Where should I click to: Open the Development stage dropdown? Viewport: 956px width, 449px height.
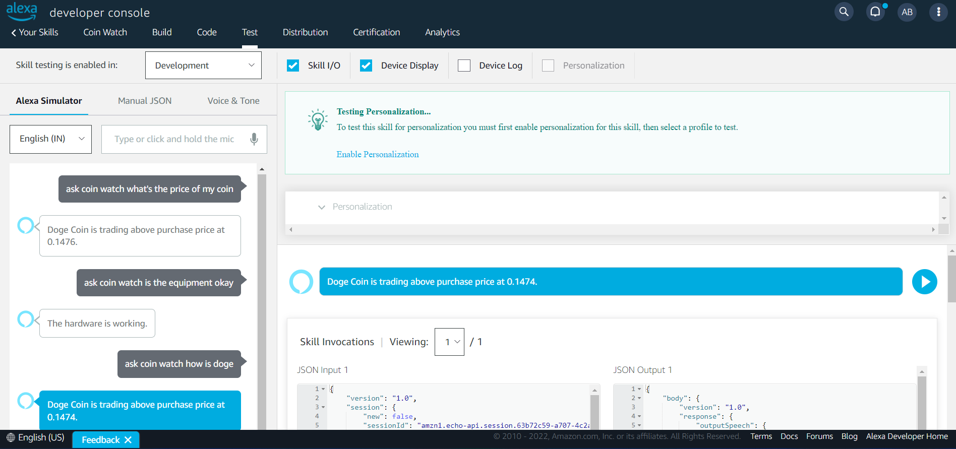(203, 66)
